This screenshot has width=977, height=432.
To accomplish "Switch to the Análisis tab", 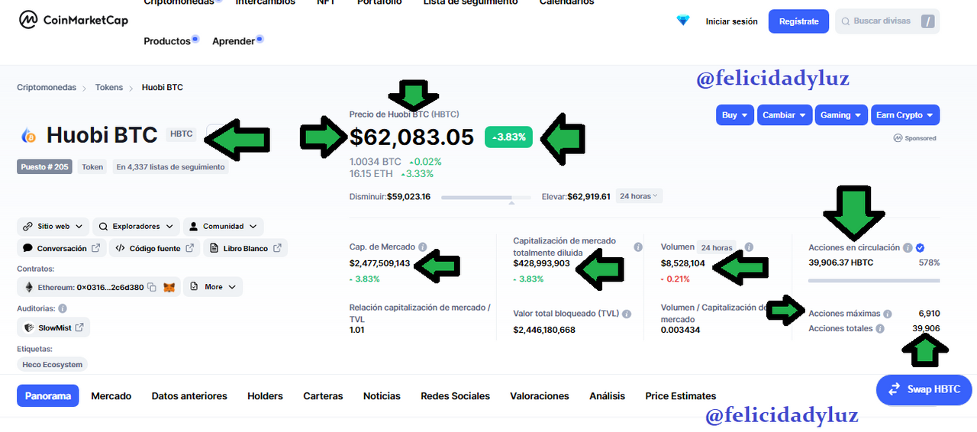I will (x=607, y=396).
